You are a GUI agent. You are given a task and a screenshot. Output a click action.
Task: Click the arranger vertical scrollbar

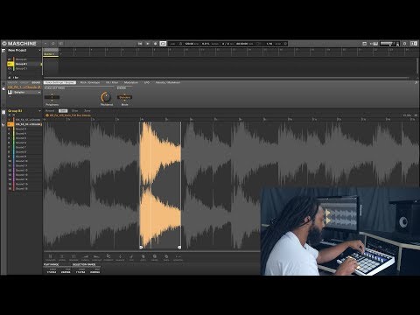418,66
